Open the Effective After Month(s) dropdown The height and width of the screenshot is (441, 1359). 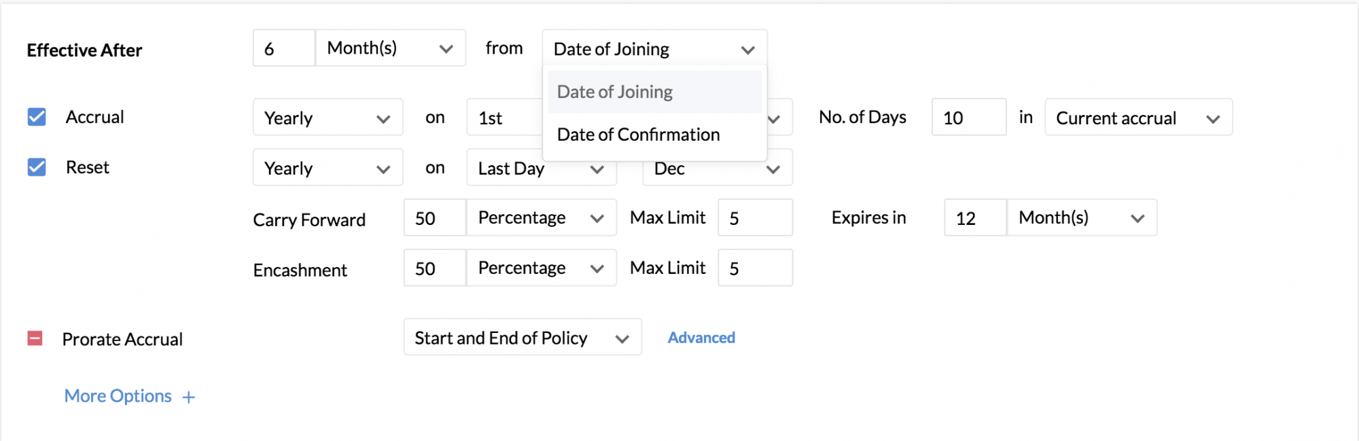tap(390, 48)
